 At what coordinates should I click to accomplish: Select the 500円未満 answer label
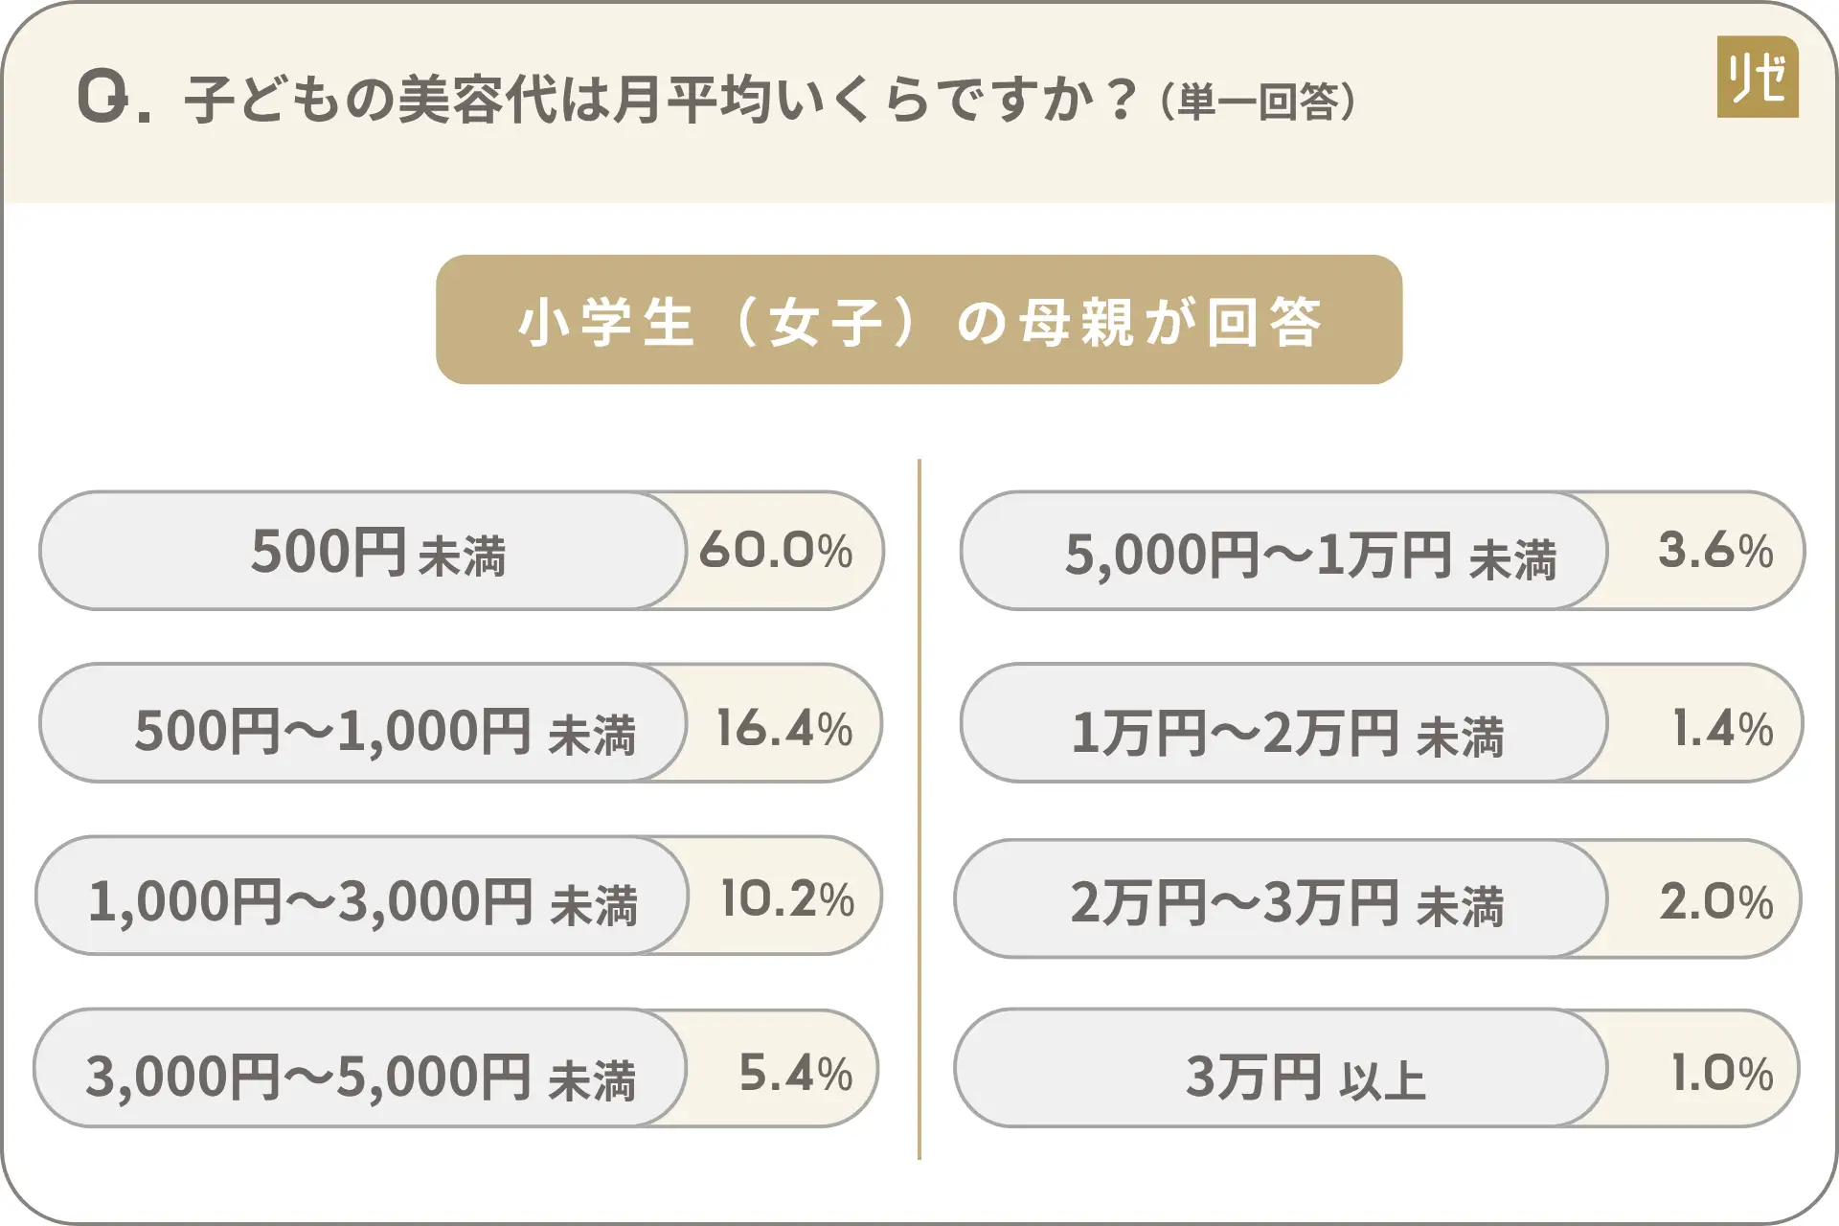tap(377, 553)
